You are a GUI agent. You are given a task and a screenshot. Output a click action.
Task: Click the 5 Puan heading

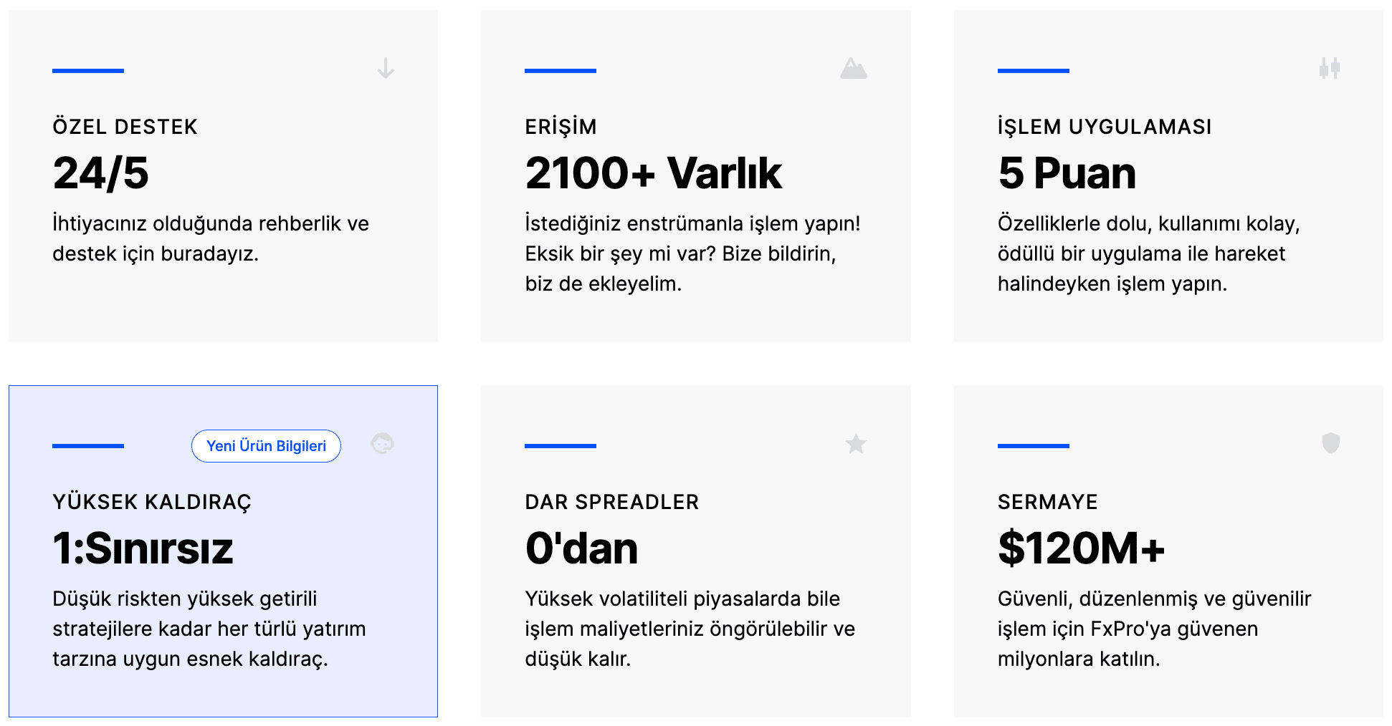(x=1067, y=173)
